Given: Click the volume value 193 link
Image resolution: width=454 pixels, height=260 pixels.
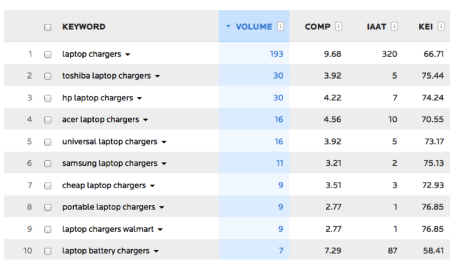Looking at the screenshot, I should pyautogui.click(x=276, y=54).
